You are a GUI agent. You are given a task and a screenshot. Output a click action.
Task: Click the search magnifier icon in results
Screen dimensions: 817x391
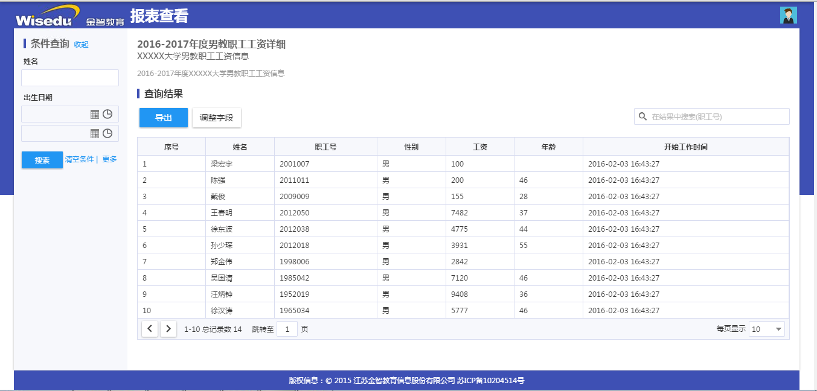[x=642, y=116]
